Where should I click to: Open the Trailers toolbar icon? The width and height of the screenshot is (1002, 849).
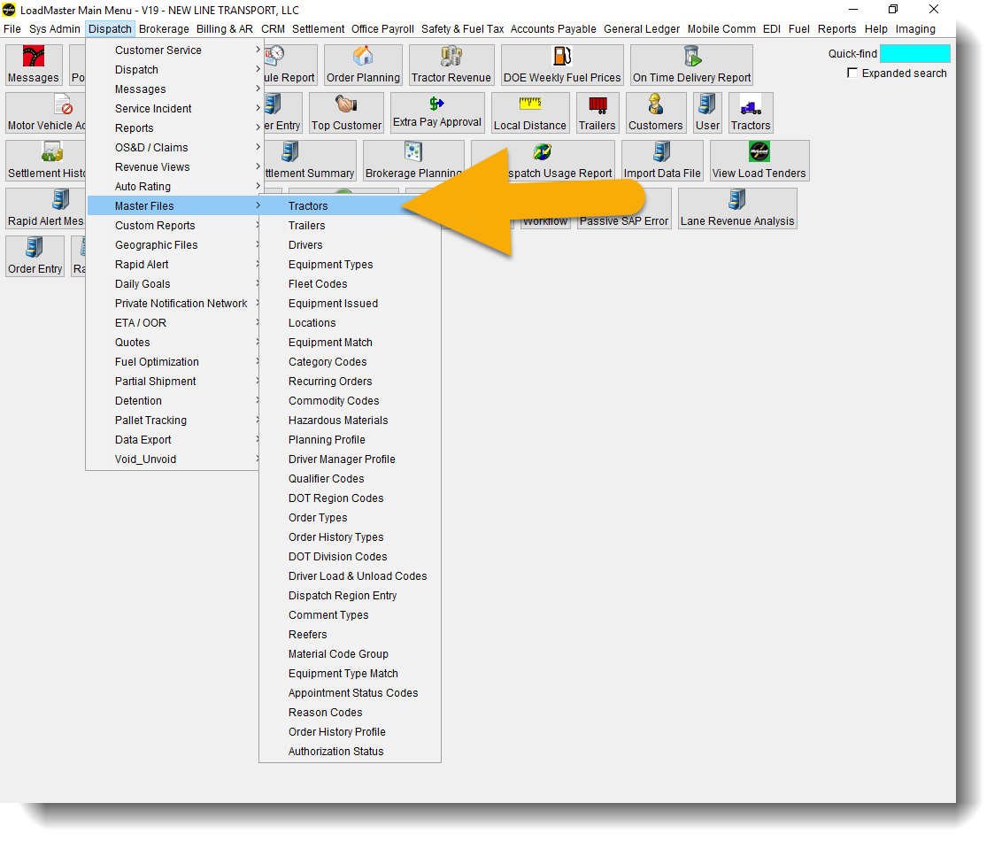[x=597, y=113]
